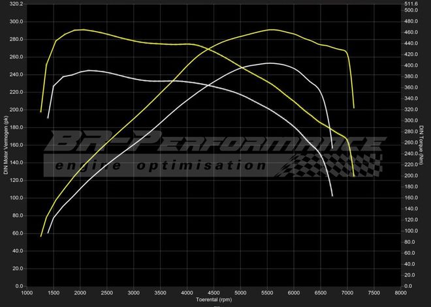431x307 pixels.
Task: Select the 8000 rpm tick label
Action: (x=400, y=293)
